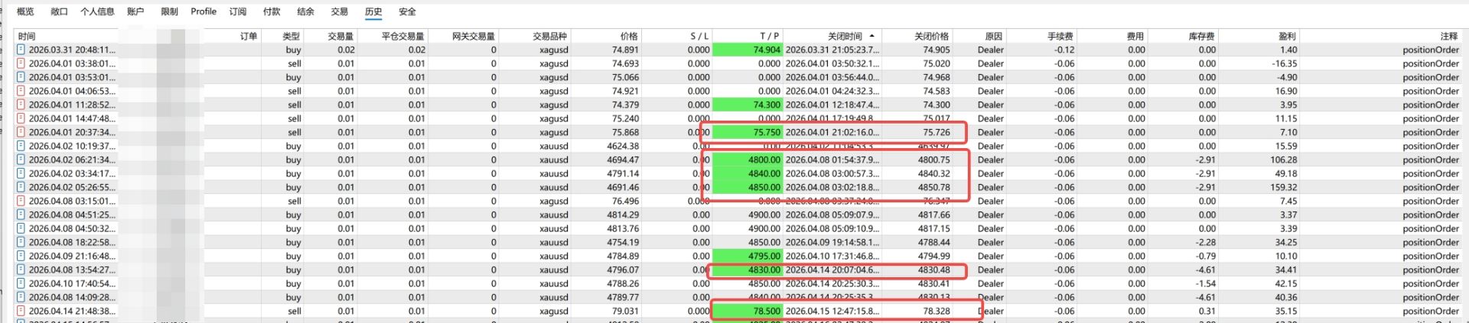Click the close price 75.726
The width and height of the screenshot is (1469, 323).
[x=936, y=132]
